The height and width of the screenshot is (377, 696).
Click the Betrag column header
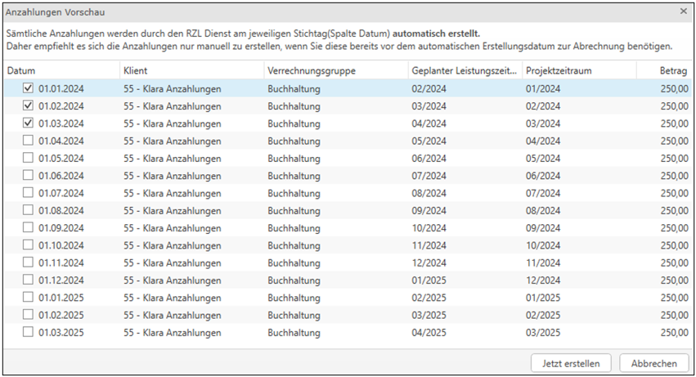[x=673, y=71]
